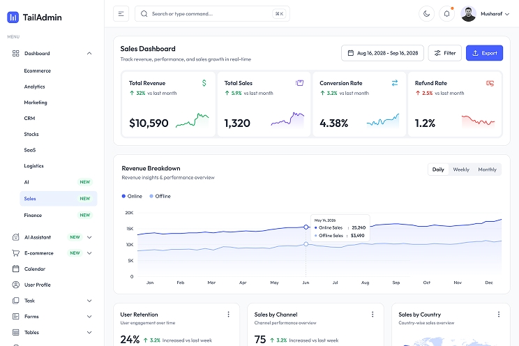Viewport: 519px width, 346px height.
Task: Click the Task icon in sidebar
Action: [15, 301]
